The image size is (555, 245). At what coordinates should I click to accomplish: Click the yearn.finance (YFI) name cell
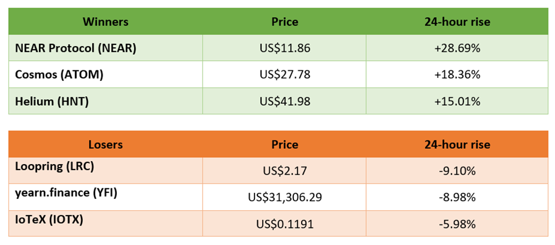click(106, 197)
